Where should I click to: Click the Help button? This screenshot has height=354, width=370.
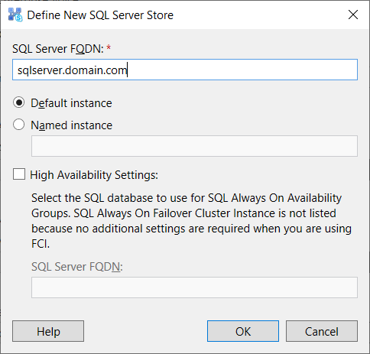click(48, 331)
